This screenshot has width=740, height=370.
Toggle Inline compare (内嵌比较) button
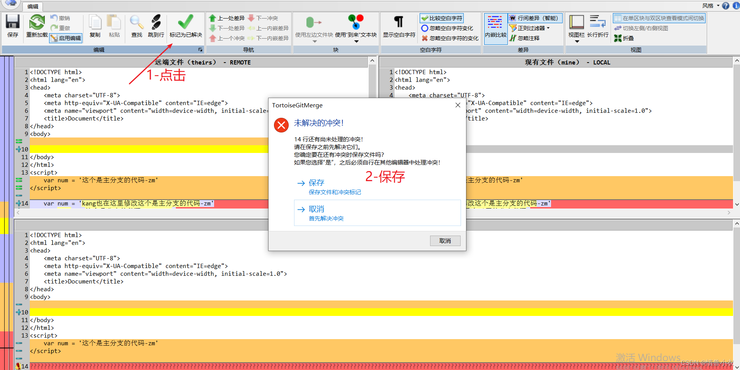pos(495,28)
